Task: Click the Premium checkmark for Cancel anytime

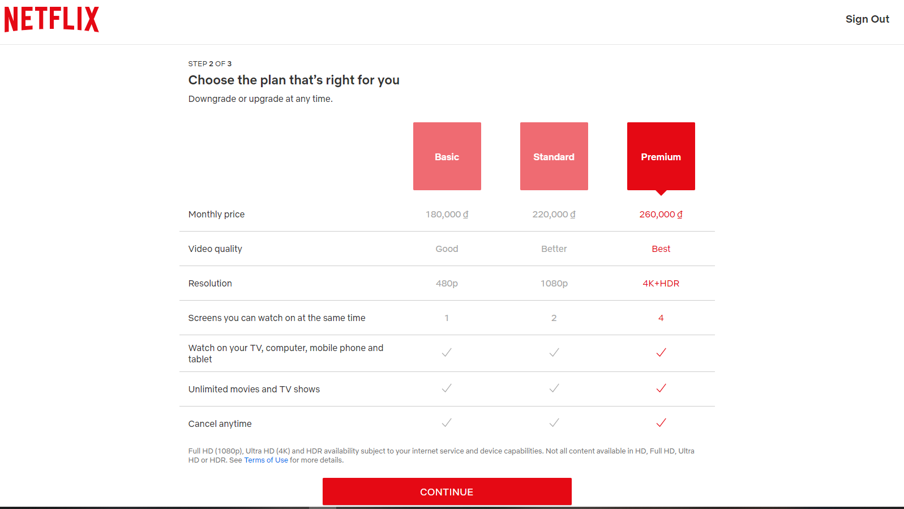Action: (x=661, y=423)
